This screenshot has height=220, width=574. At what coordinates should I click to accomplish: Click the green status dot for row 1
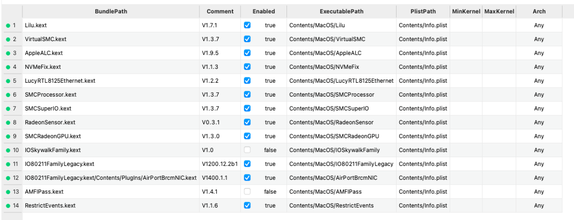8,25
